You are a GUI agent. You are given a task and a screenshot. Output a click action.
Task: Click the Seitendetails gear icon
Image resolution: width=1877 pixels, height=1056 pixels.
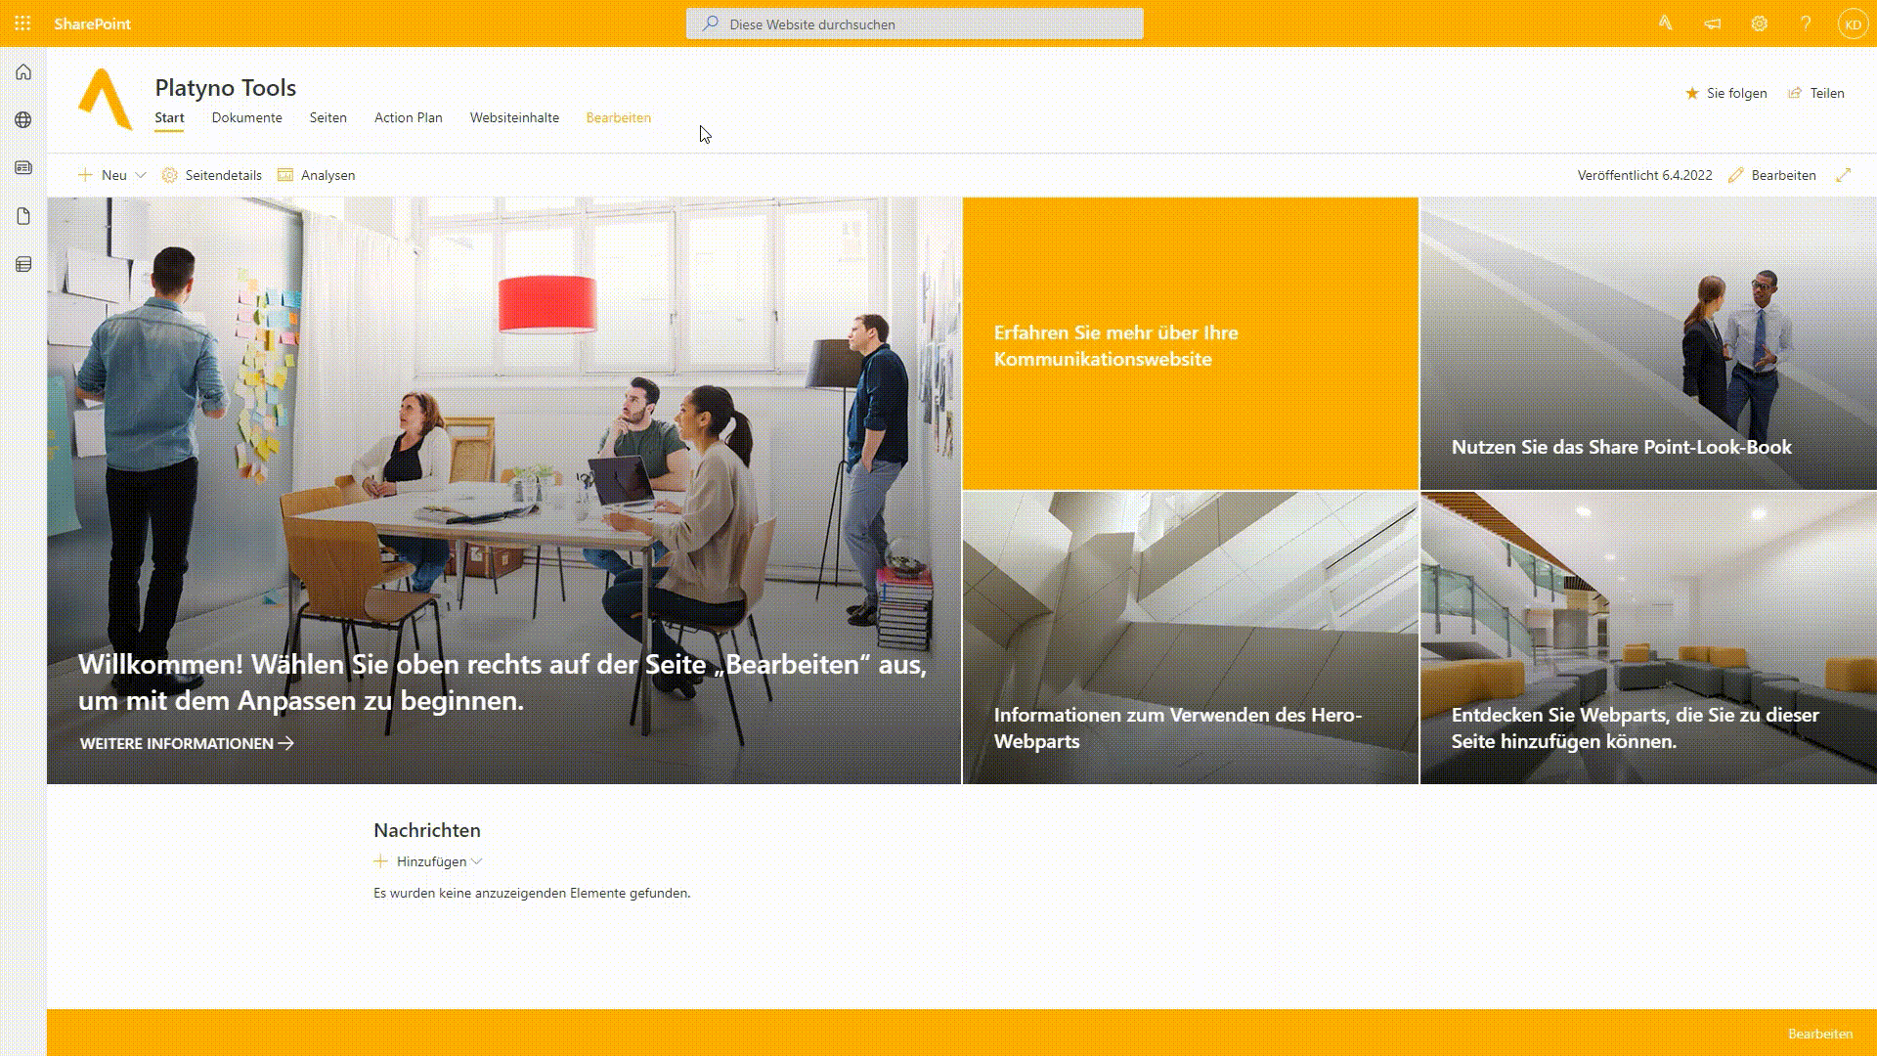(x=169, y=175)
